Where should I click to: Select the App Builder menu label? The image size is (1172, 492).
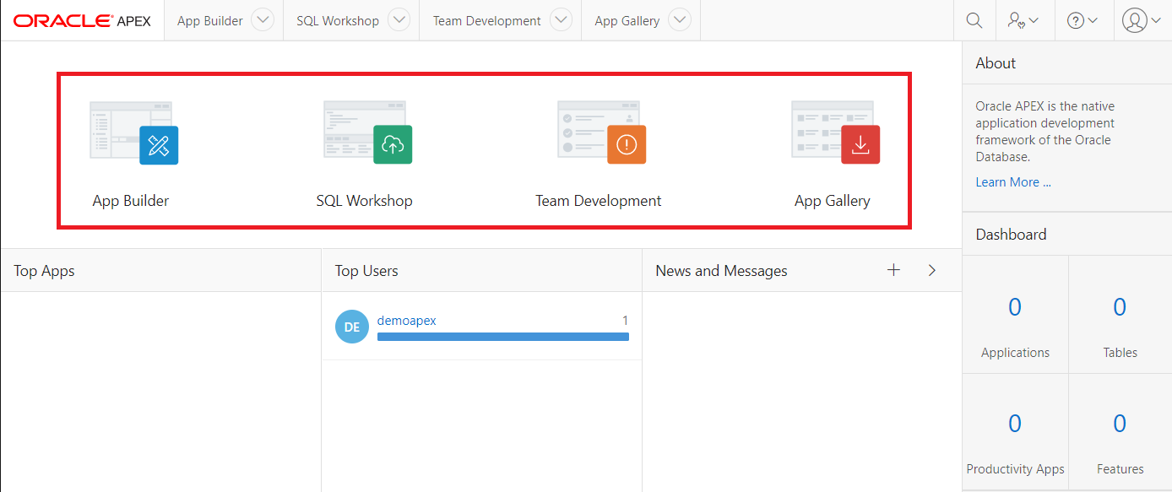click(x=210, y=20)
